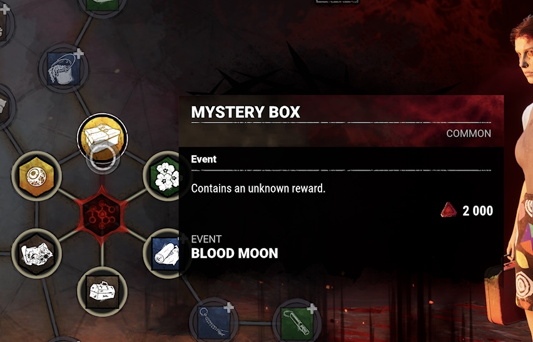Image resolution: width=533 pixels, height=342 pixels.
Task: Click the bold Event heading in tooltip
Action: tap(203, 159)
